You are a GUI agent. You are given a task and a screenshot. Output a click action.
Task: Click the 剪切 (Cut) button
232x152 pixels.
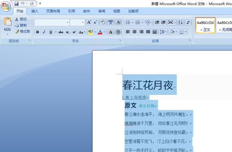pos(21,19)
